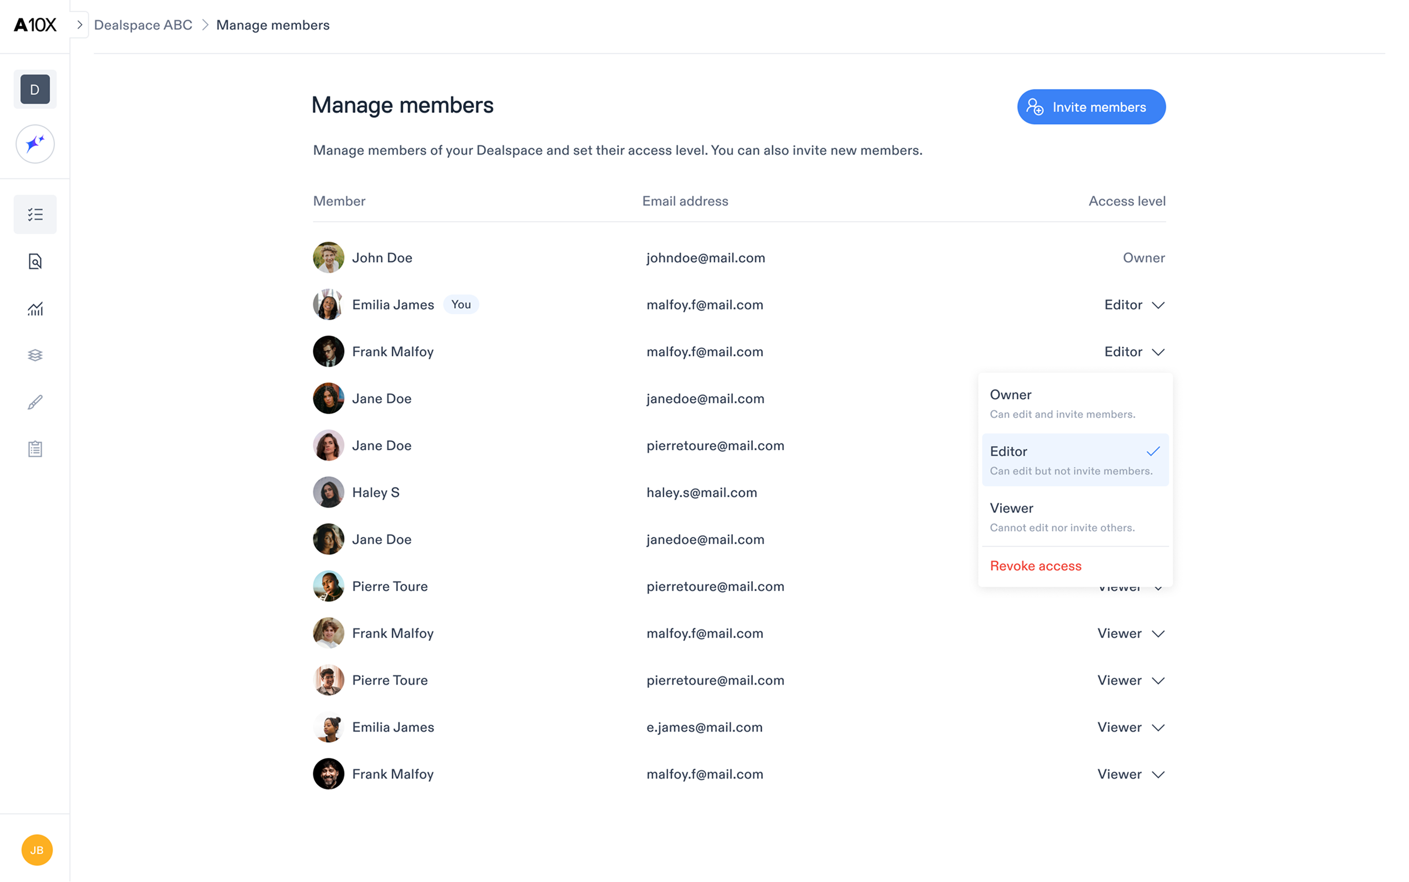
Task: Open the document search icon in the sidebar
Action: pyautogui.click(x=35, y=262)
